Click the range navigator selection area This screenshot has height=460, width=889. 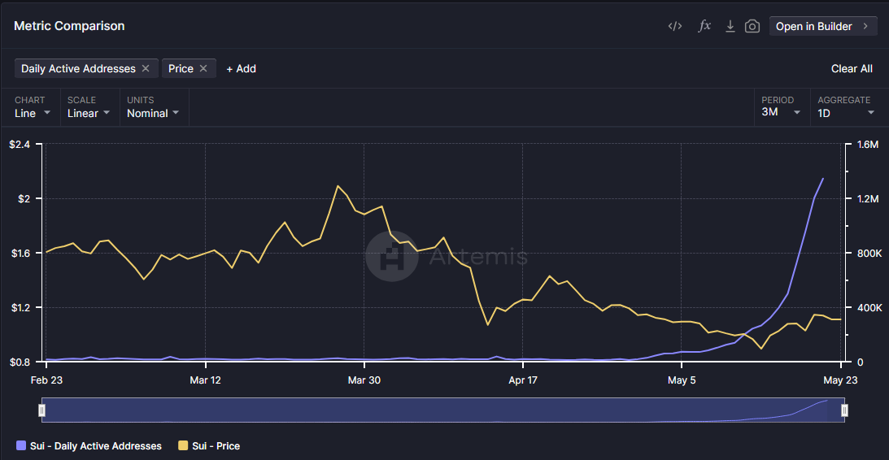coord(443,410)
